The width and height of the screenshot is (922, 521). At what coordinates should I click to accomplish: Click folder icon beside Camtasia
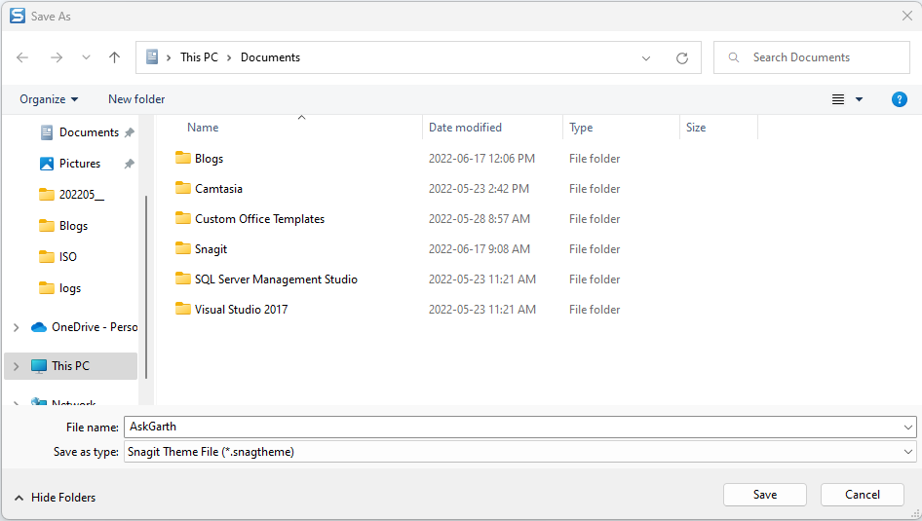183,188
